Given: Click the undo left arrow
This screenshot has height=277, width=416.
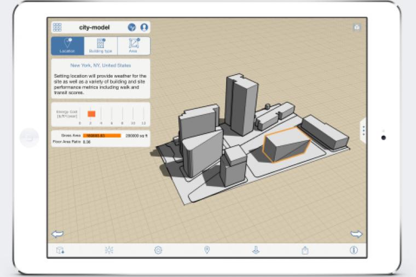Looking at the screenshot, I should tap(57, 234).
